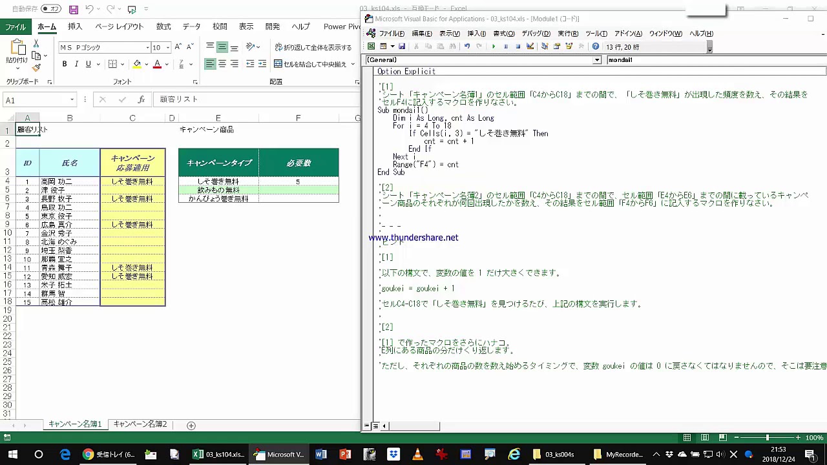Open the デバッグ(D) menu in VBA editor
Screen dimensions: 827x465
click(536, 34)
